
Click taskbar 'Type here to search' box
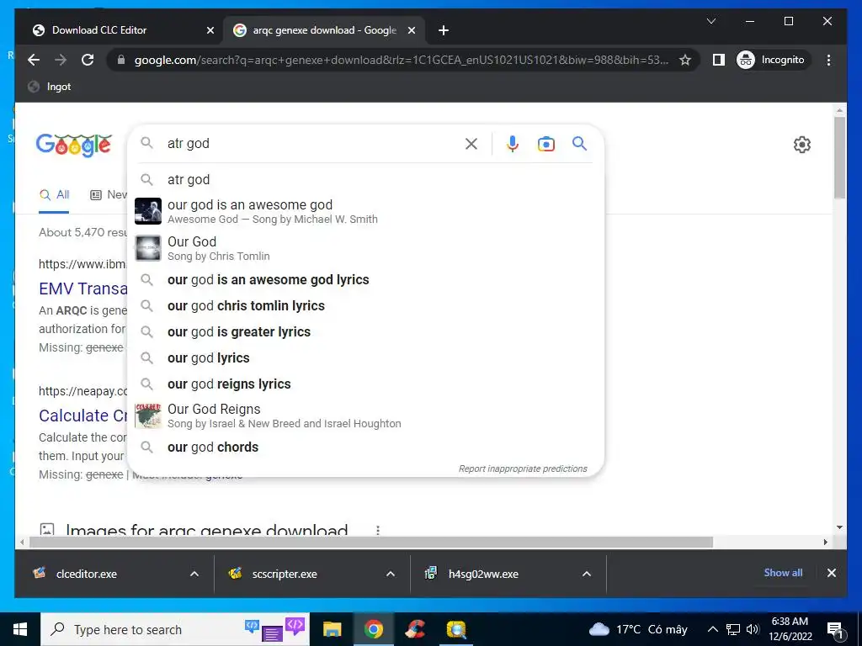point(175,629)
